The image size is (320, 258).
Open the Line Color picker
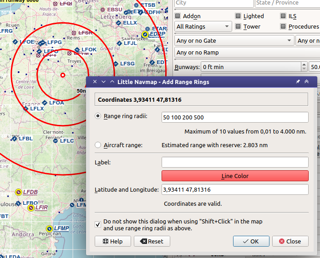point(235,176)
